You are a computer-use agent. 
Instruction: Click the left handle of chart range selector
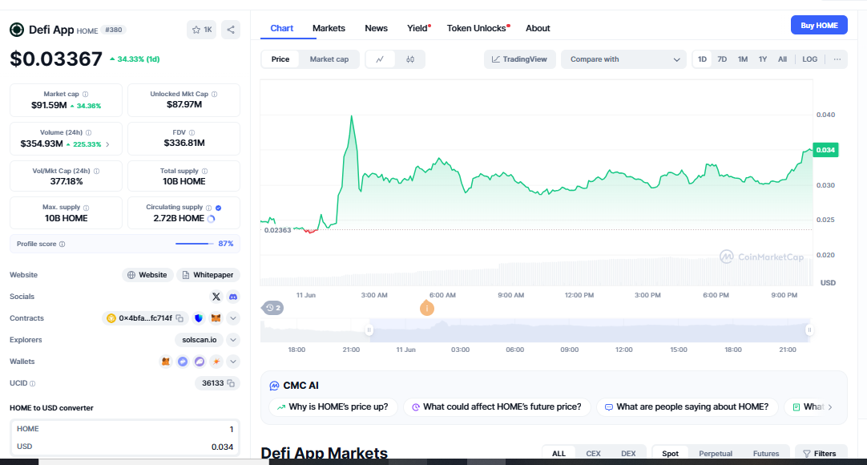[369, 330]
